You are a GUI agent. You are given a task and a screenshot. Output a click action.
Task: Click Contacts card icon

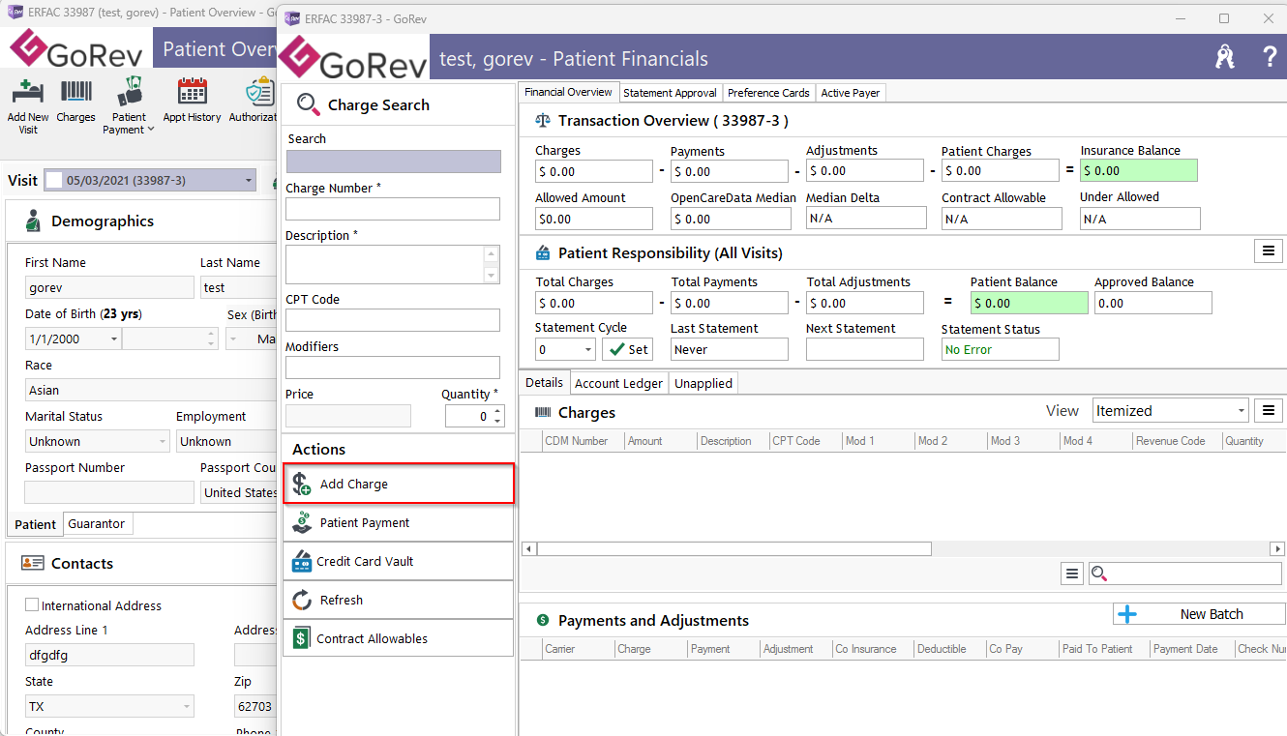point(33,563)
